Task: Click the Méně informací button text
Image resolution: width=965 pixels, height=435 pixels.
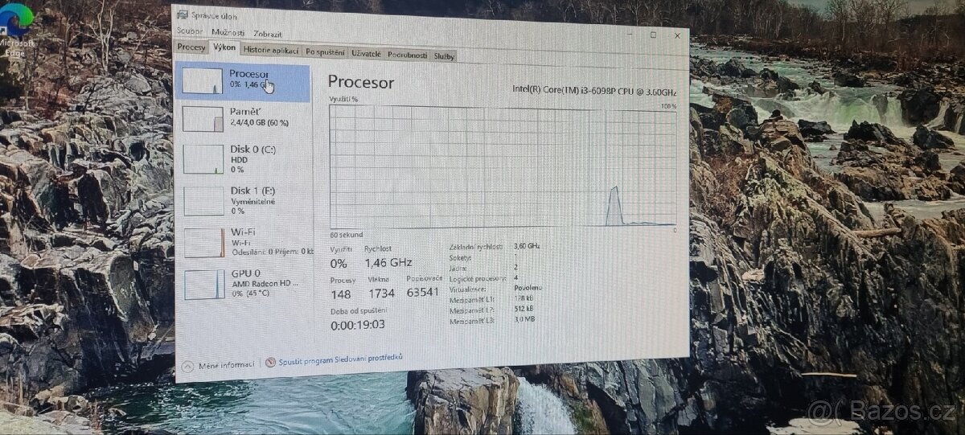Action: point(227,364)
